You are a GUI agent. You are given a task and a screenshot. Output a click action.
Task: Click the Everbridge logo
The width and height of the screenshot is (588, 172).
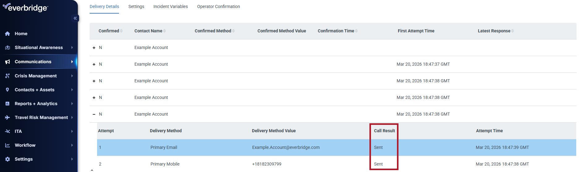click(25, 7)
